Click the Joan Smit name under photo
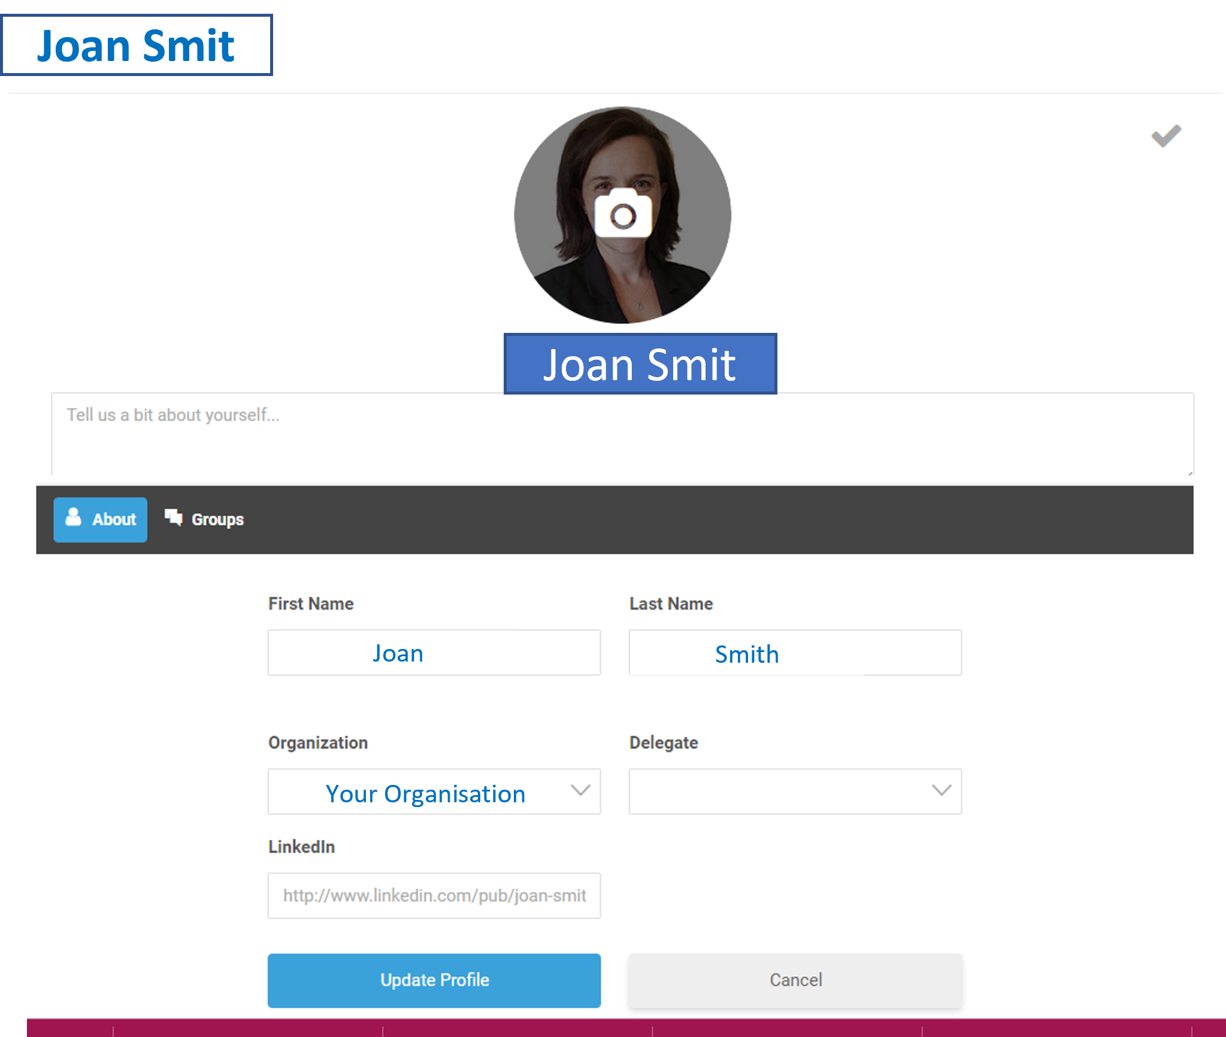1226x1037 pixels. 640,364
